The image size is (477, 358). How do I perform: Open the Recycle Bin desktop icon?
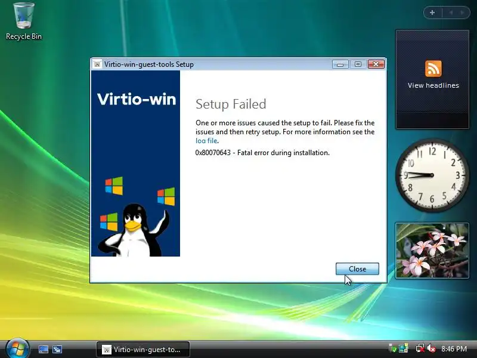[24, 21]
